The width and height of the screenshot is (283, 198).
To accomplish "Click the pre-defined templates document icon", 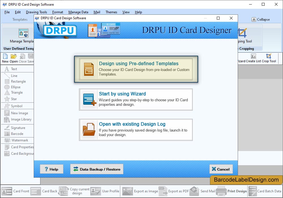I will tap(89, 69).
